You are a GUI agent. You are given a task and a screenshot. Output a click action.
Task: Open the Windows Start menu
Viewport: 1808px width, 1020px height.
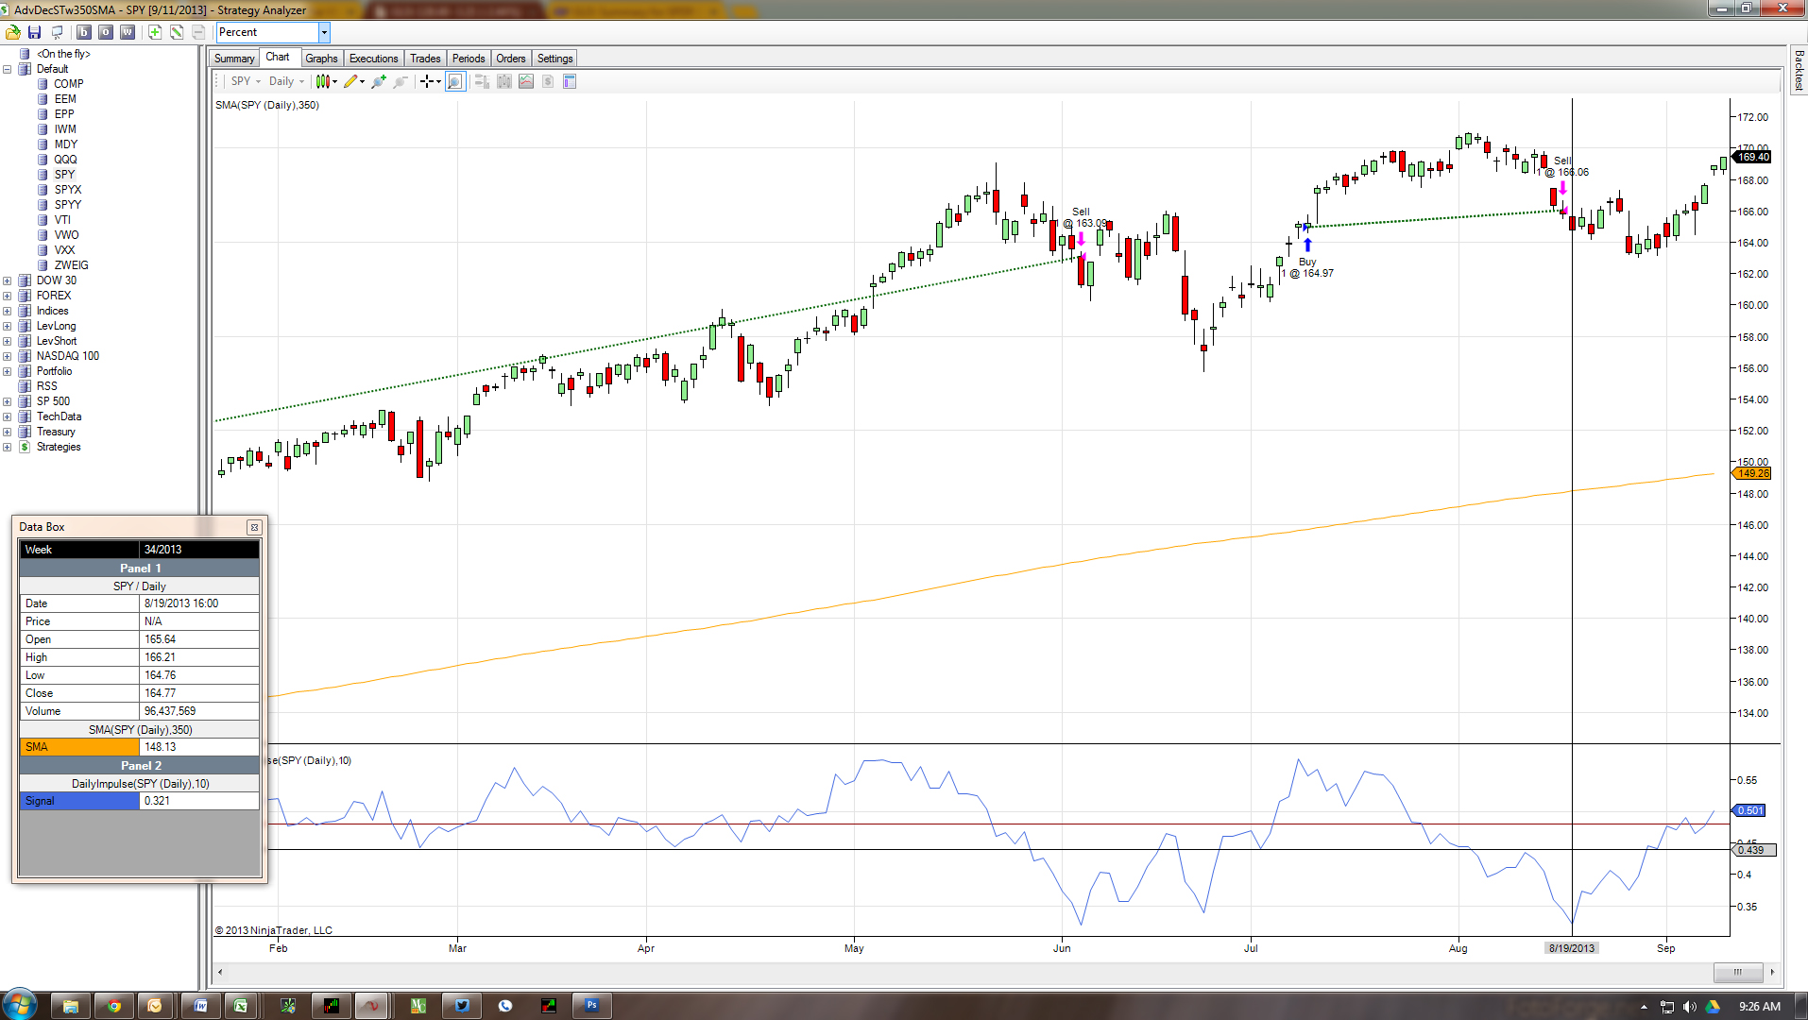click(20, 1005)
